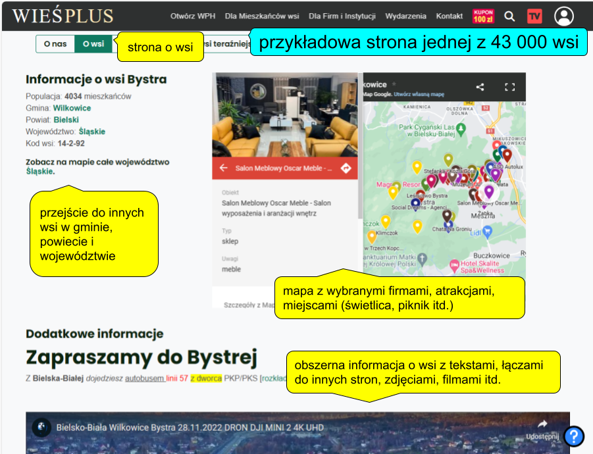The image size is (593, 454).
Task: Click directions icon in Salon Meblowy header
Action: coord(346,168)
